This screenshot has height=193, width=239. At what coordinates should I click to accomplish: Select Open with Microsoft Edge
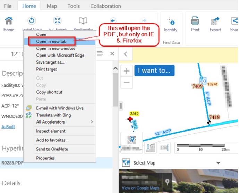(x=60, y=55)
